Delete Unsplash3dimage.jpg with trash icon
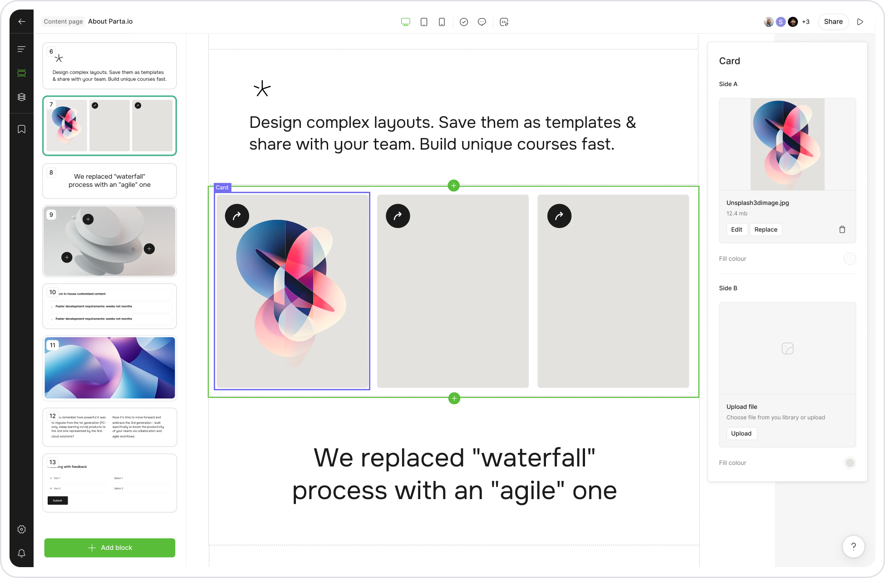Viewport: 885px width, 578px height. (842, 229)
